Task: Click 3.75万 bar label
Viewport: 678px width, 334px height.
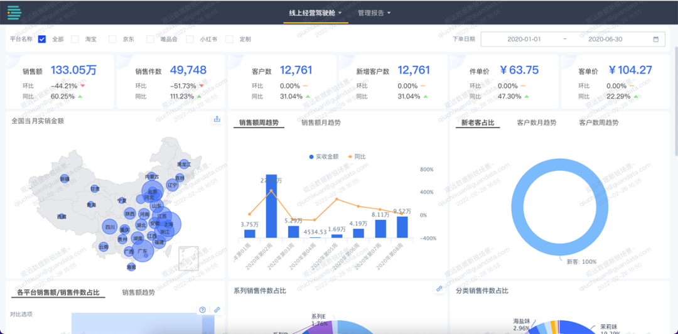Action: 249,224
